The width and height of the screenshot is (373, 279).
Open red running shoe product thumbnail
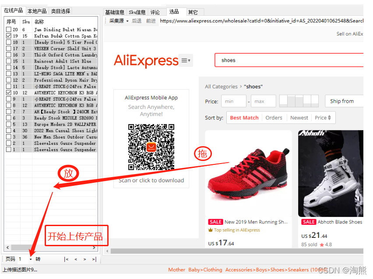click(x=248, y=174)
